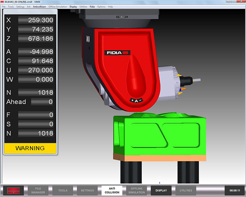Click the A axis label on the head

coord(137,101)
